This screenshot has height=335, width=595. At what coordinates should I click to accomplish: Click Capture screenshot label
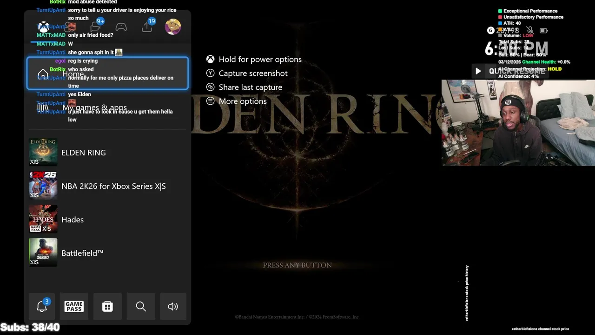[253, 73]
